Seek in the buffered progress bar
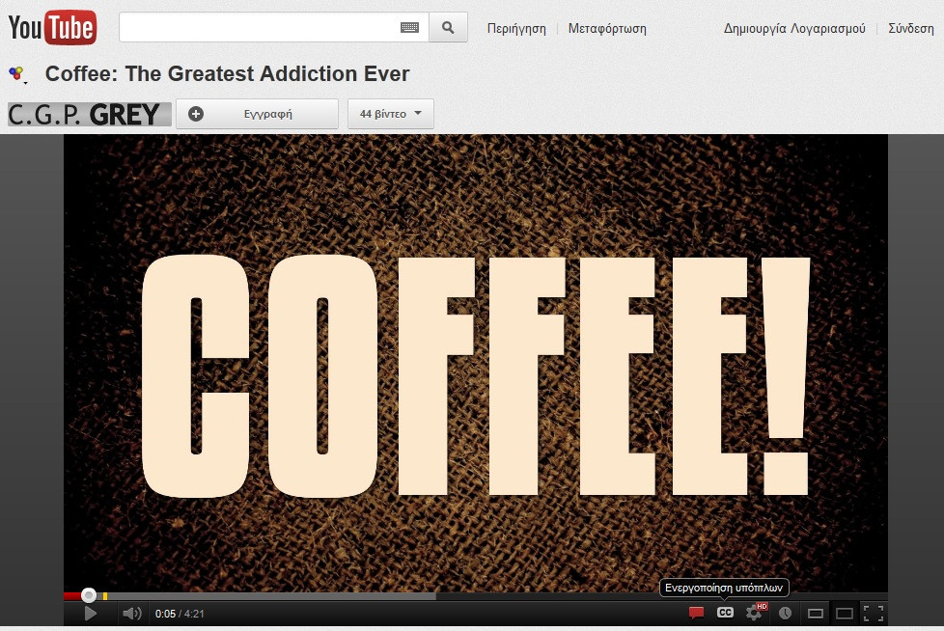 pos(271,596)
